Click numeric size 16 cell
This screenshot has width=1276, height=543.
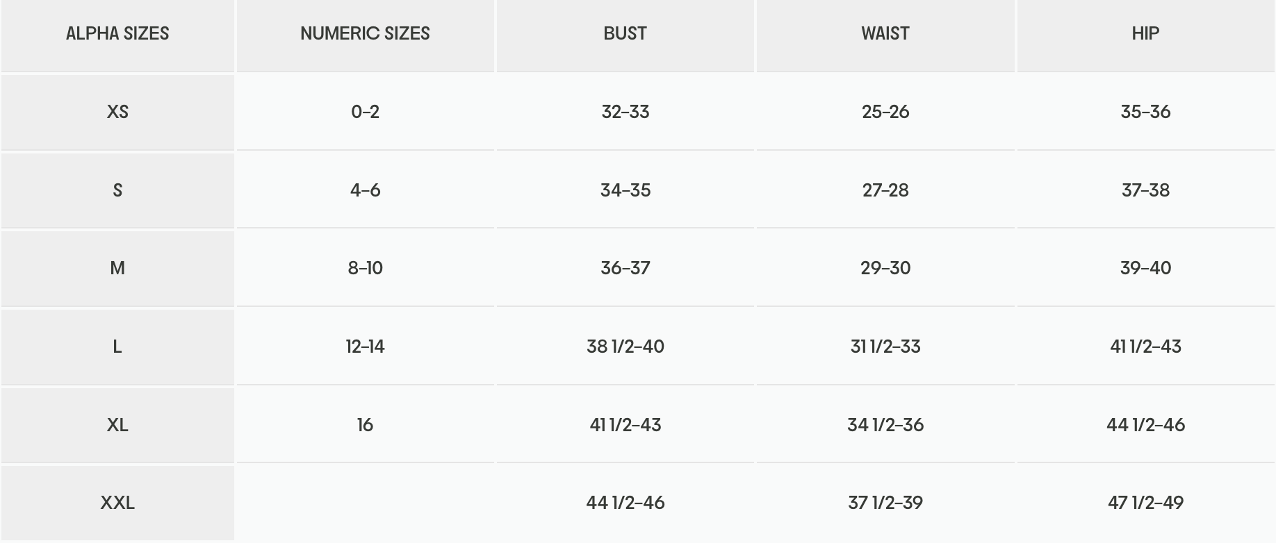click(x=365, y=425)
